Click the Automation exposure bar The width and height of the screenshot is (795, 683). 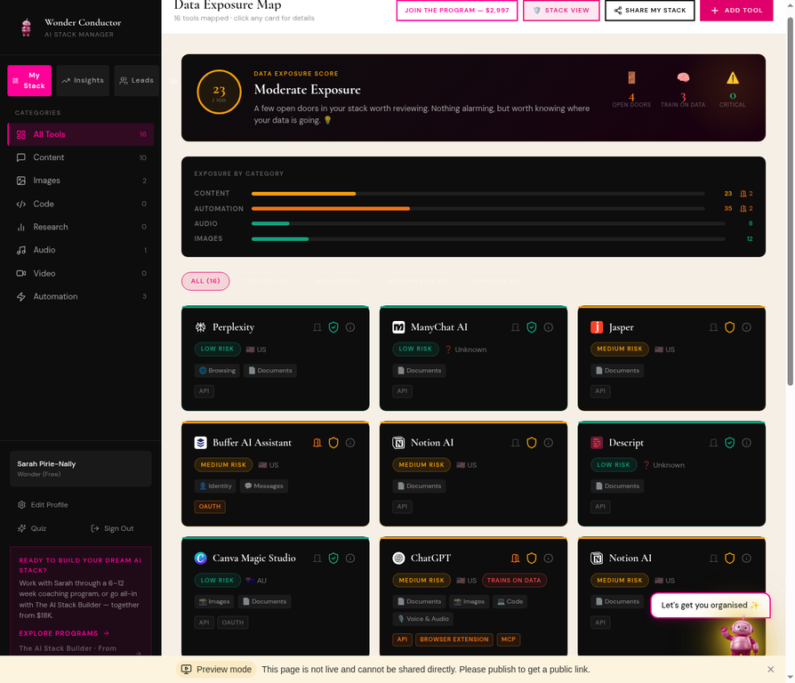click(x=478, y=208)
